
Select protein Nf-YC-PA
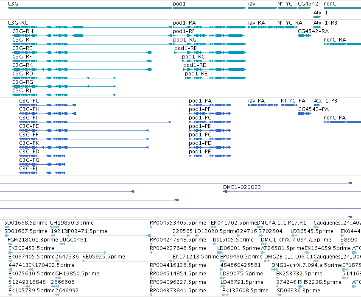pyautogui.click(x=289, y=105)
